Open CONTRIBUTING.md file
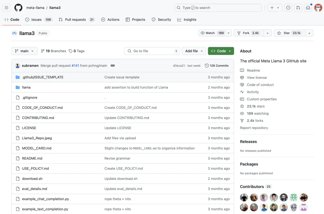324x214 pixels. click(38, 118)
